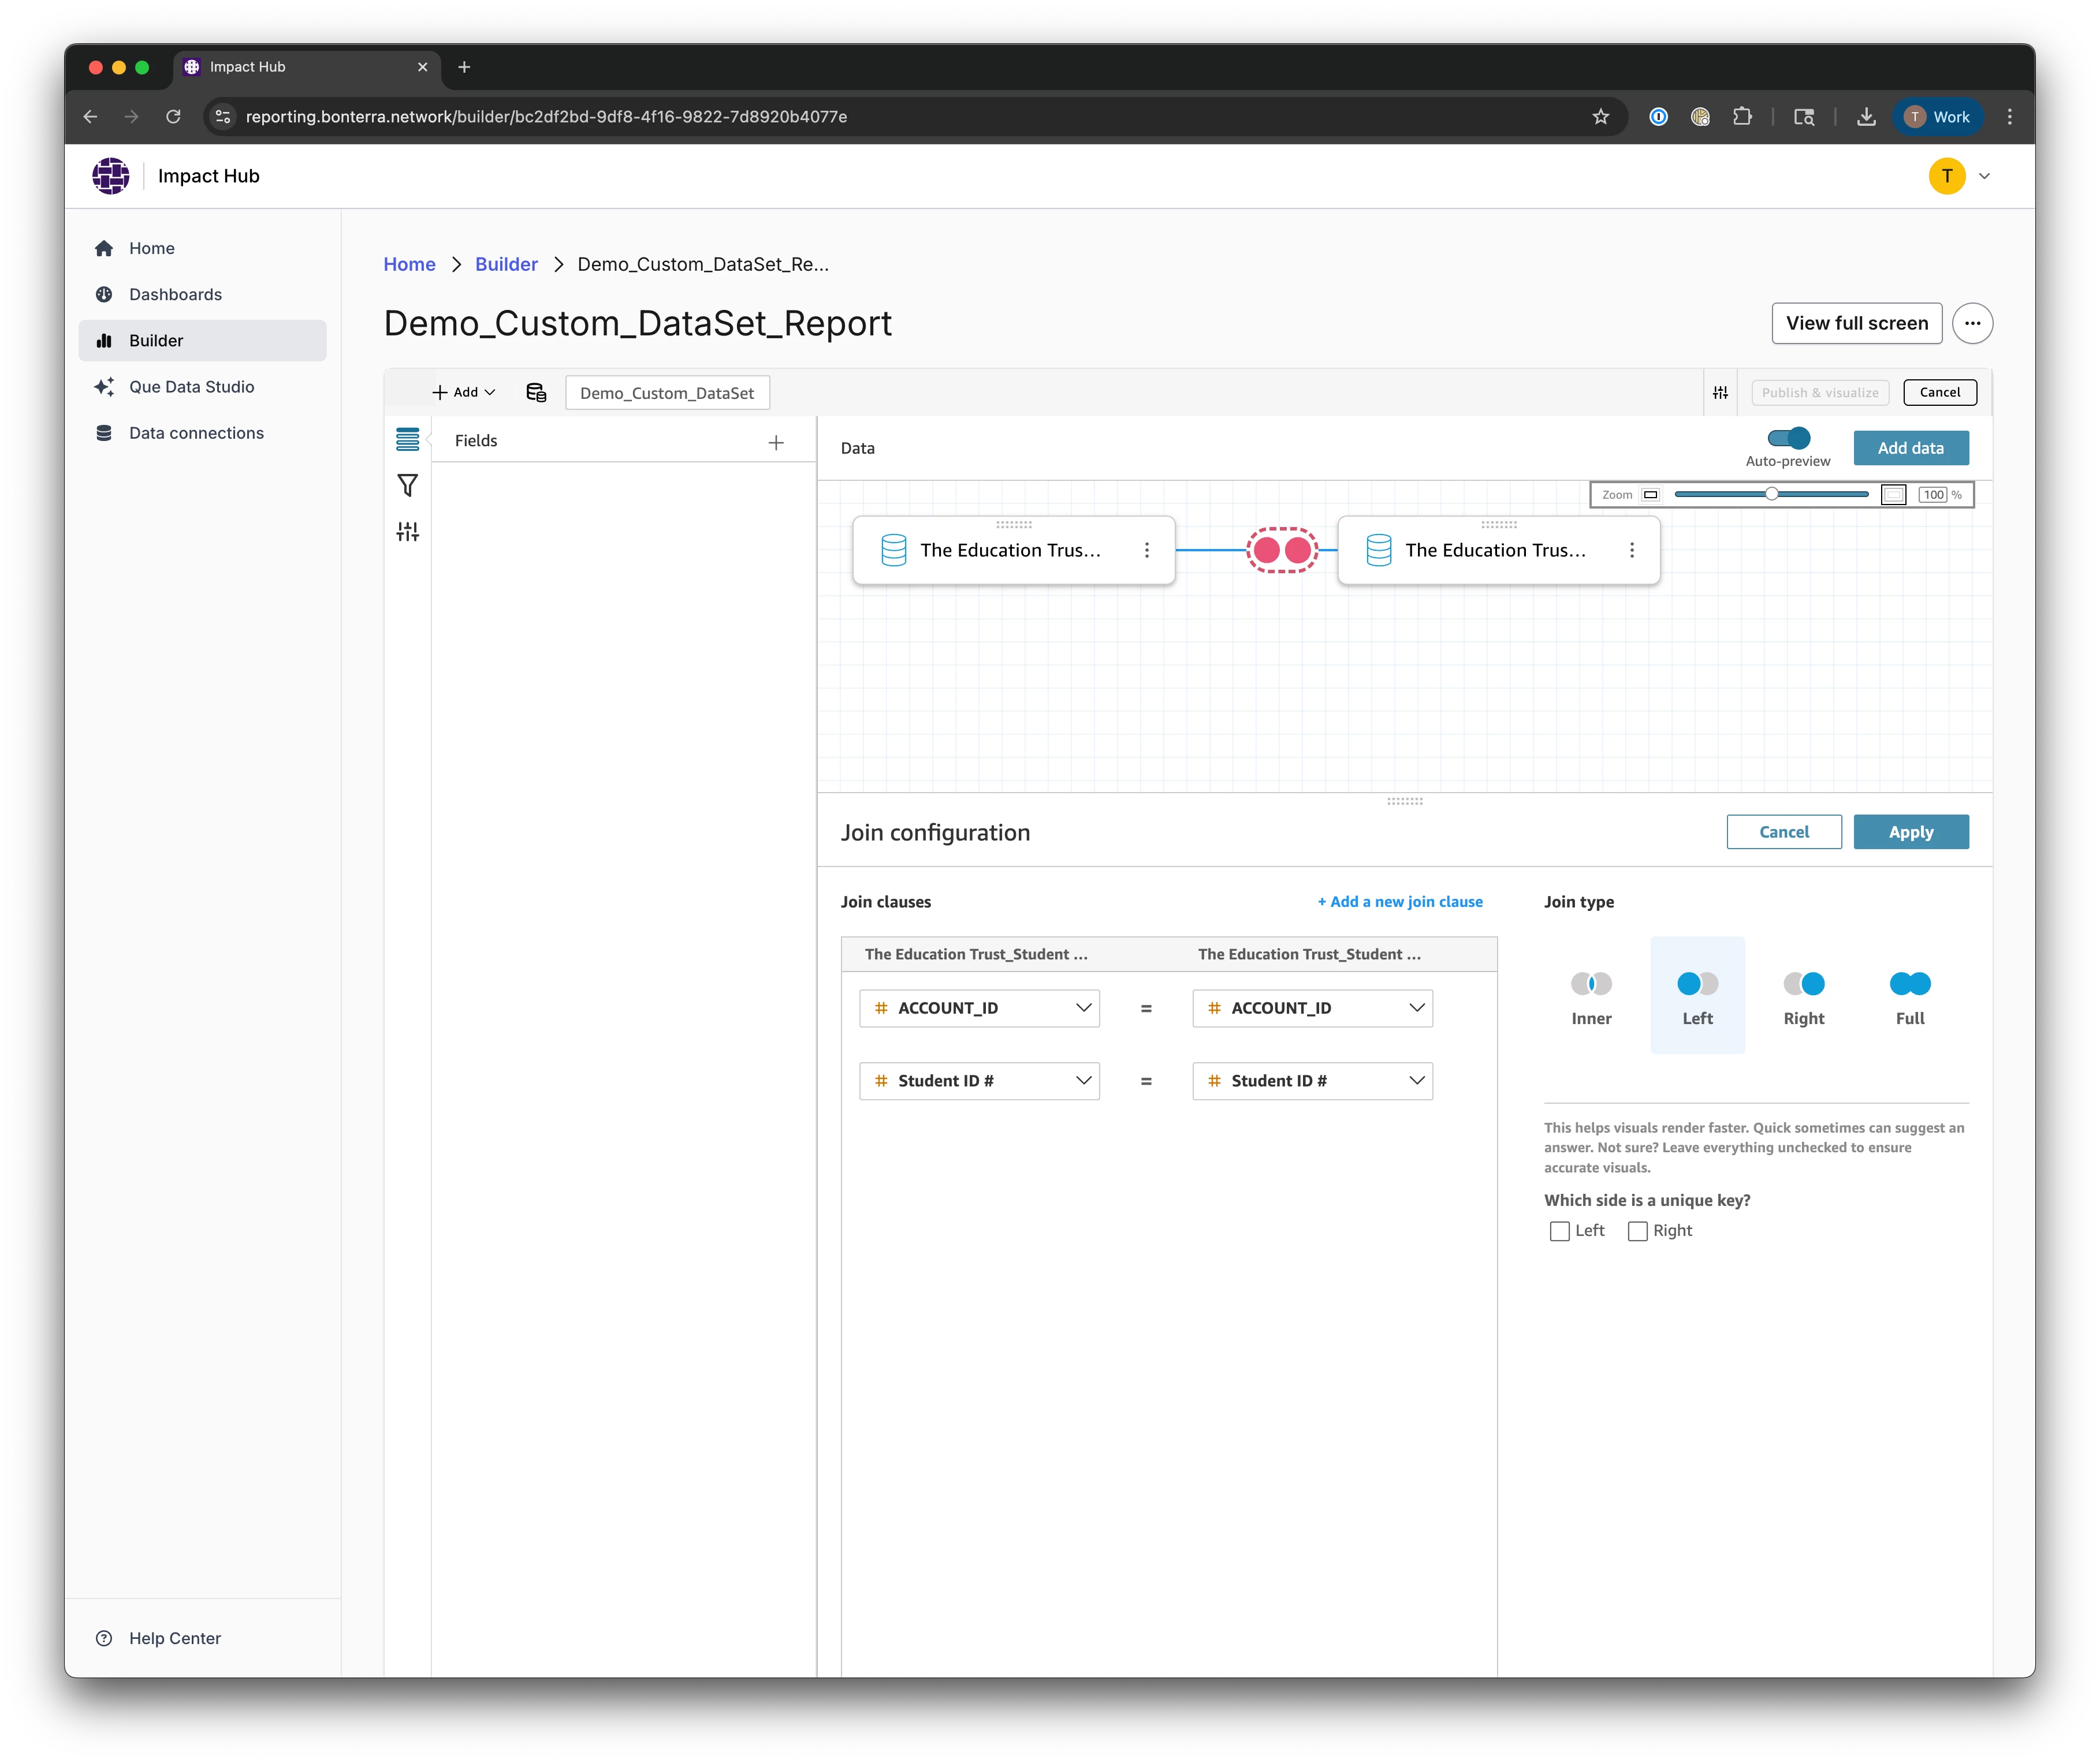Image resolution: width=2100 pixels, height=1763 pixels.
Task: Open the filter funnel icon panel
Action: coord(407,485)
